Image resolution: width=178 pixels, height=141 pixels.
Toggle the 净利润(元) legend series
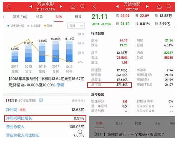point(16,26)
